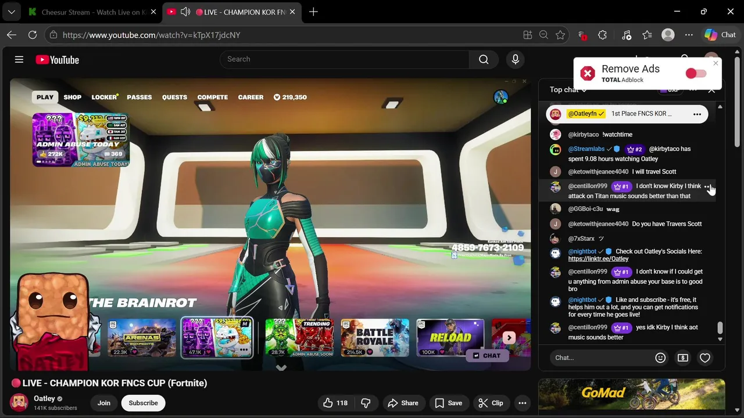The height and width of the screenshot is (418, 744).
Task: Open CAREER tab in Fortnite lobby
Action: [x=251, y=97]
